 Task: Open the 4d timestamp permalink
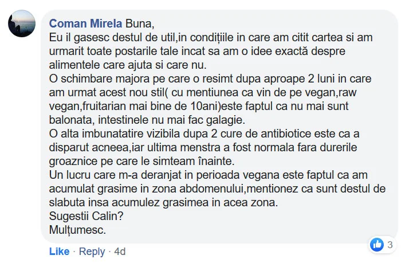click(x=120, y=252)
